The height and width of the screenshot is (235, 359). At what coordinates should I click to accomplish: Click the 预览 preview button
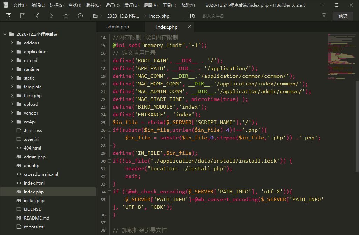click(x=343, y=16)
